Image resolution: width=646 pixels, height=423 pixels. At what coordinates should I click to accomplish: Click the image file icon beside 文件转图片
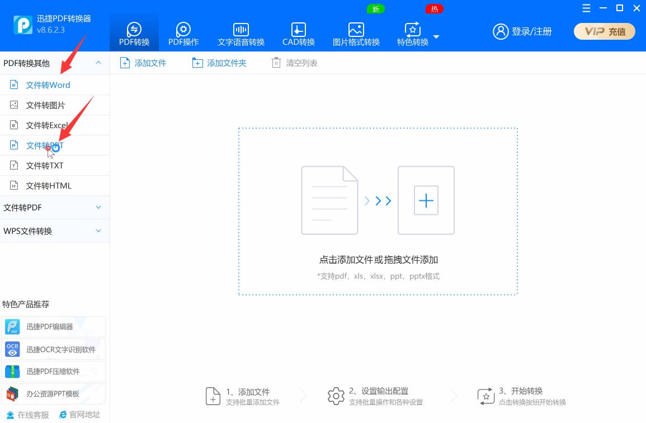click(x=14, y=105)
